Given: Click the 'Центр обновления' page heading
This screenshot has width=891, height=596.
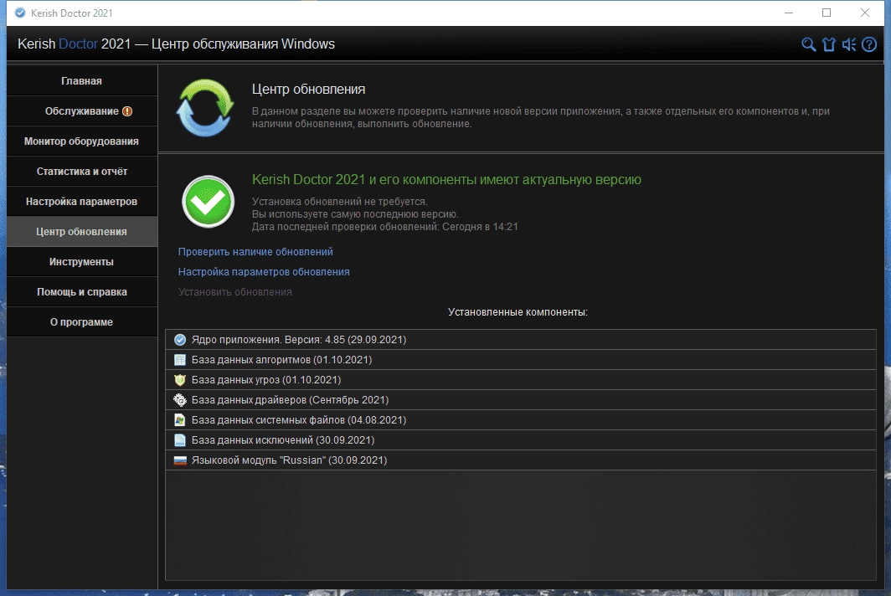Looking at the screenshot, I should point(308,90).
